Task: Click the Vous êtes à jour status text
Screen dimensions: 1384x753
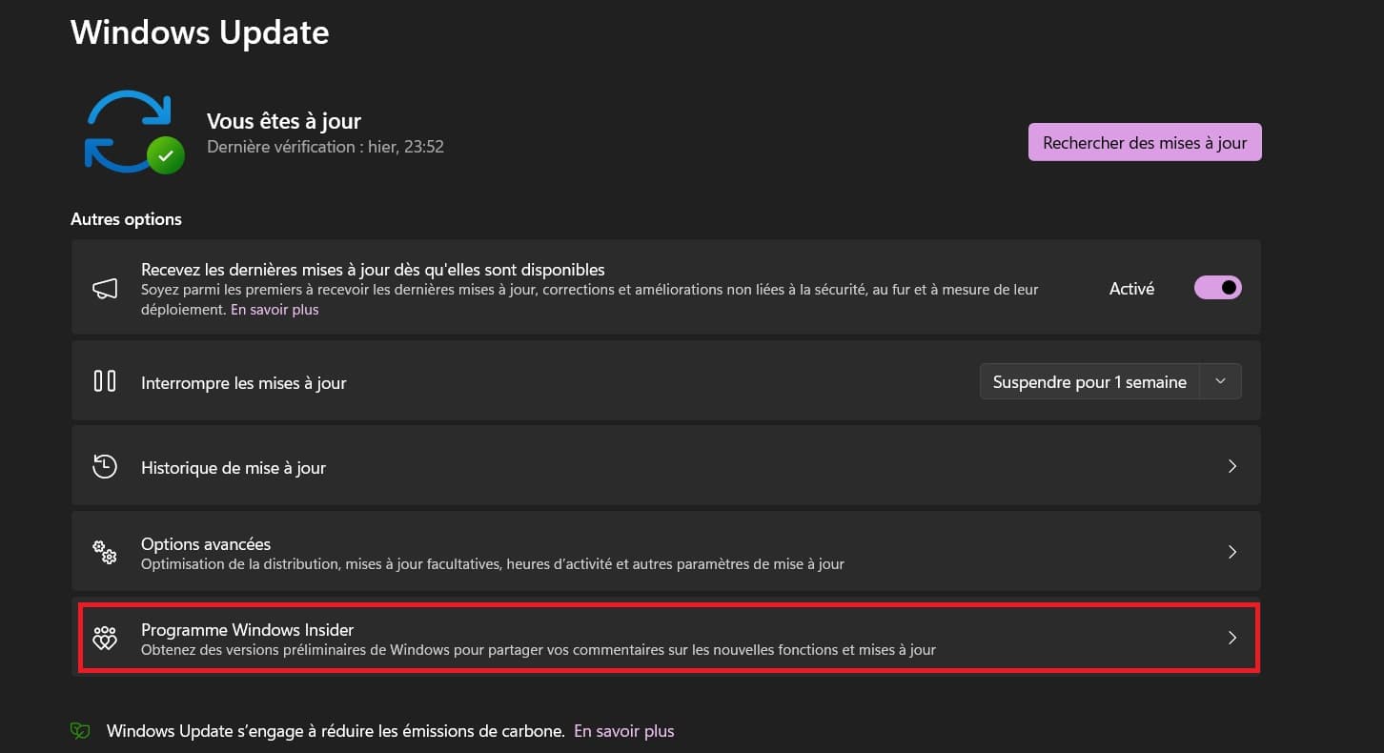Action: point(284,121)
